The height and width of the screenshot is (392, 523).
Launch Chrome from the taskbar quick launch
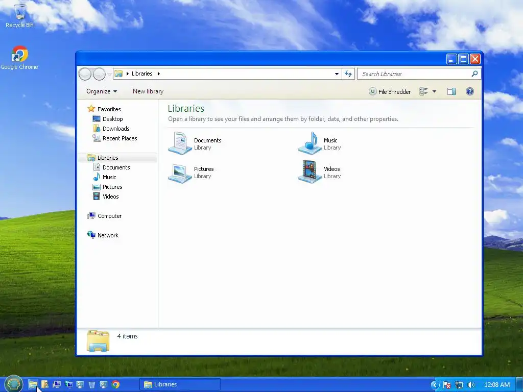click(116, 384)
